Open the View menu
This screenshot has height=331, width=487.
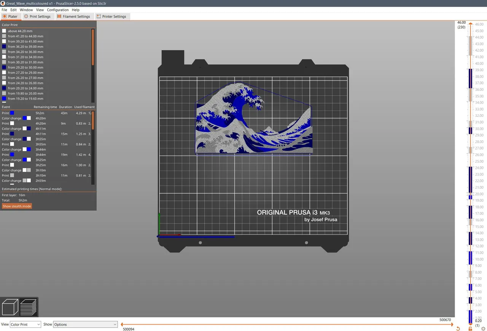click(x=40, y=10)
